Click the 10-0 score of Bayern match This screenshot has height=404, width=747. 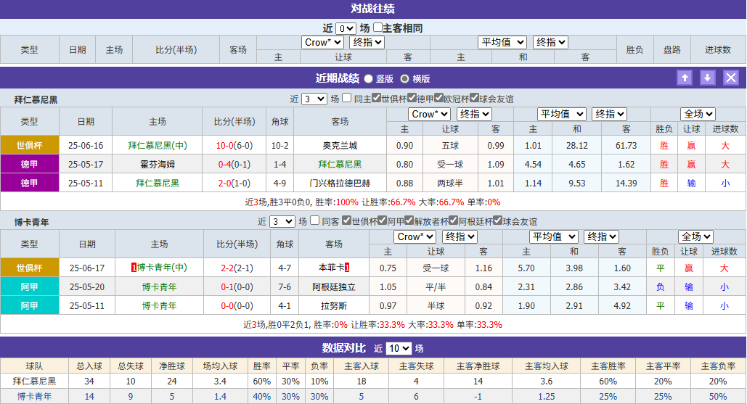click(x=225, y=146)
